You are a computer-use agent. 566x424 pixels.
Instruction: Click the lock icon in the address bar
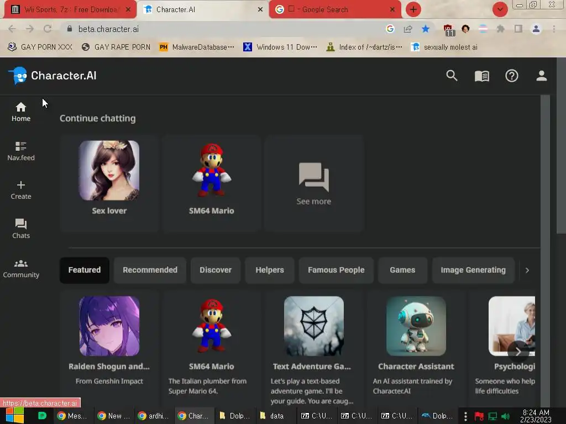[70, 29]
